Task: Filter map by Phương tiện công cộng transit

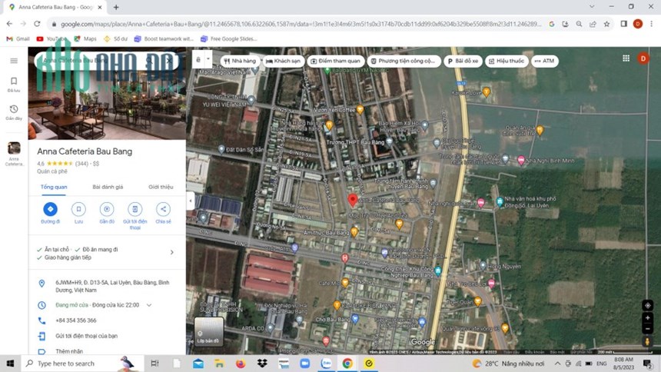Action: (x=404, y=61)
